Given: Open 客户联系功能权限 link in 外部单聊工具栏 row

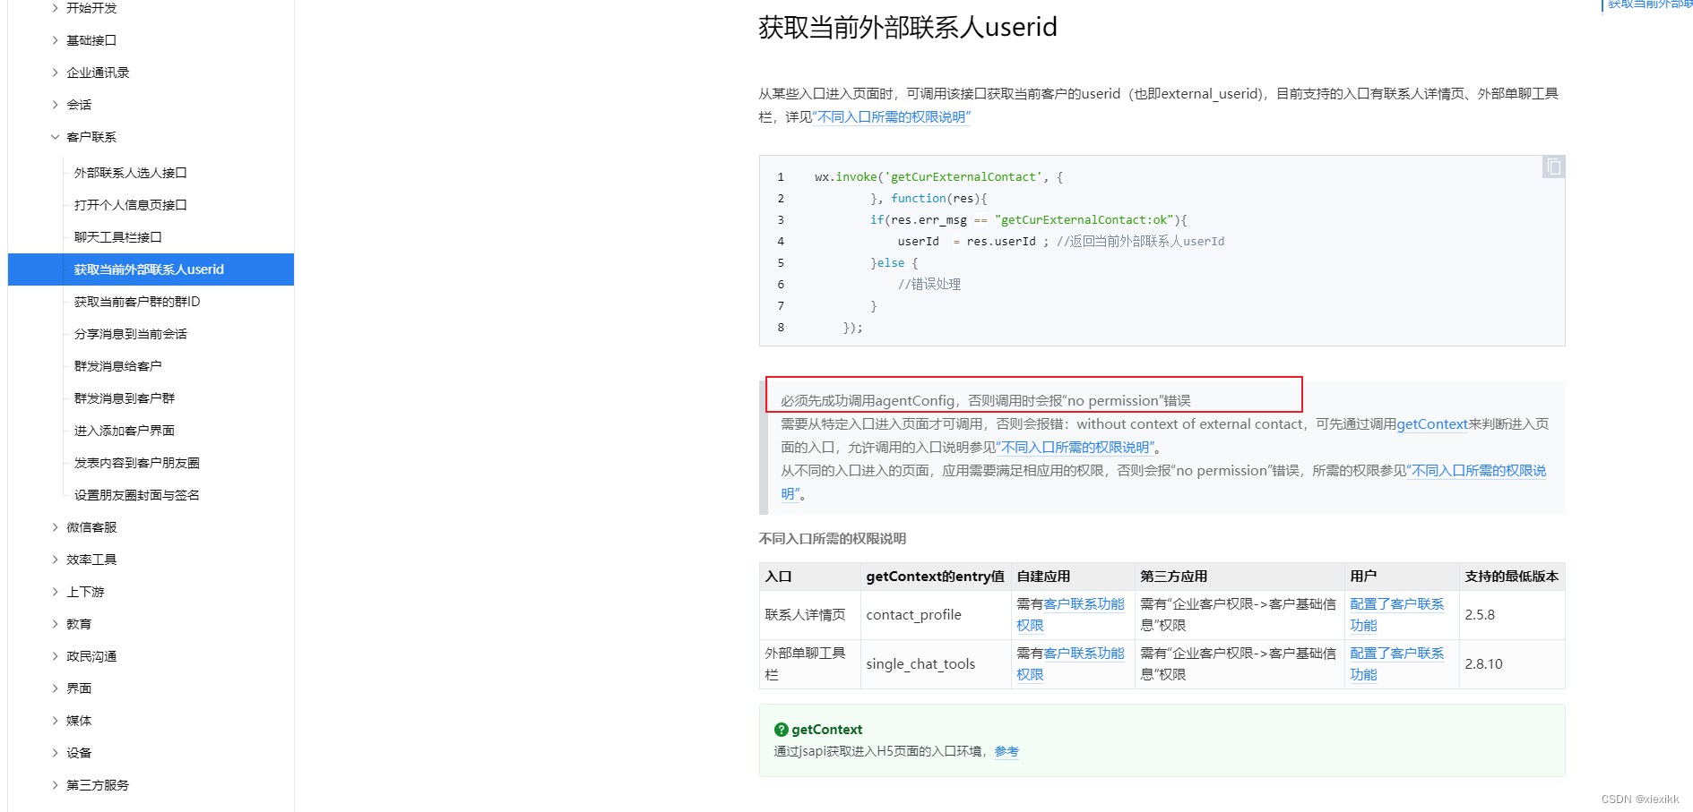Looking at the screenshot, I should click(1070, 663).
